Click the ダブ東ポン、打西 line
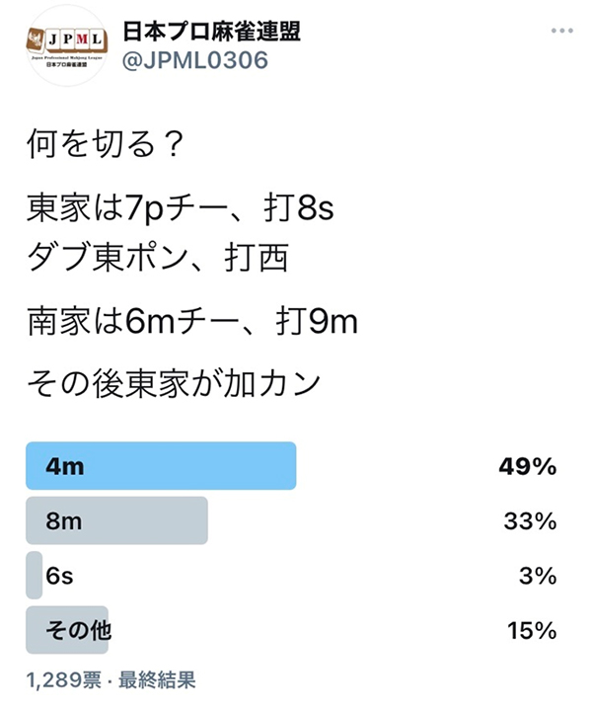Image resolution: width=592 pixels, height=712 pixels. [x=158, y=258]
